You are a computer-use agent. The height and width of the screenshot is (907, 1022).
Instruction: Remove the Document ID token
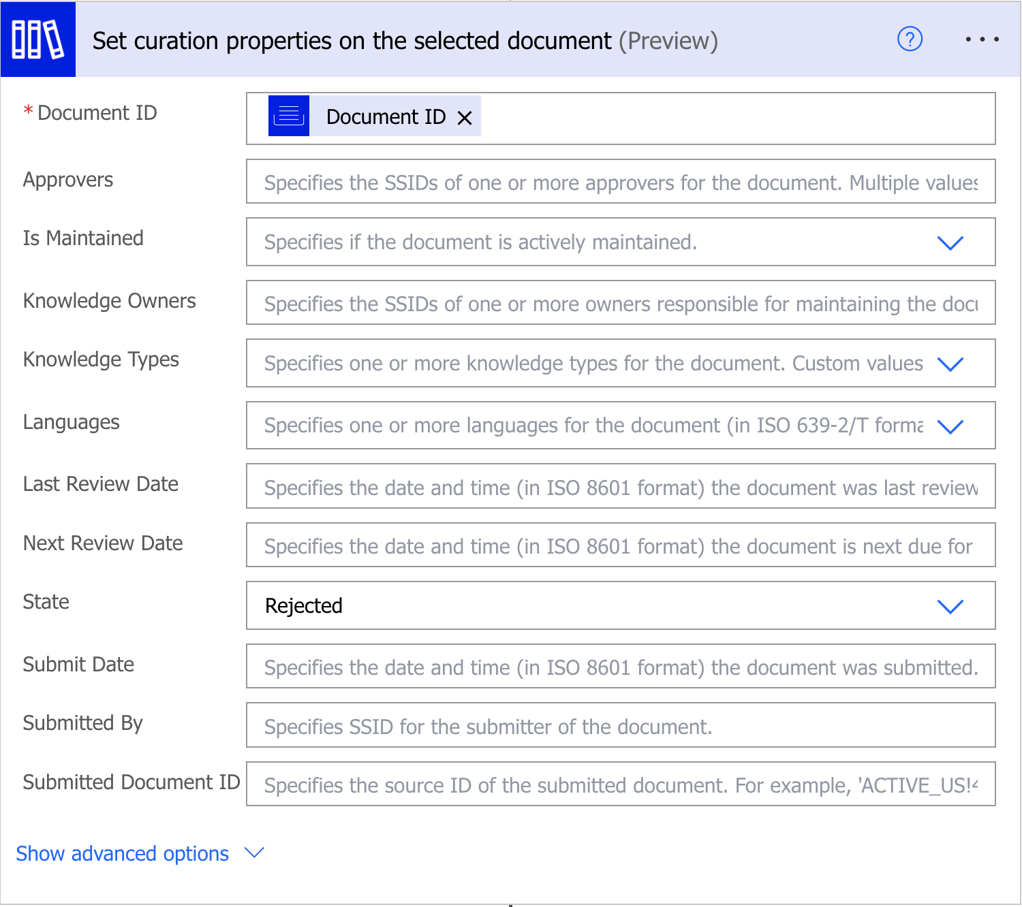[465, 118]
